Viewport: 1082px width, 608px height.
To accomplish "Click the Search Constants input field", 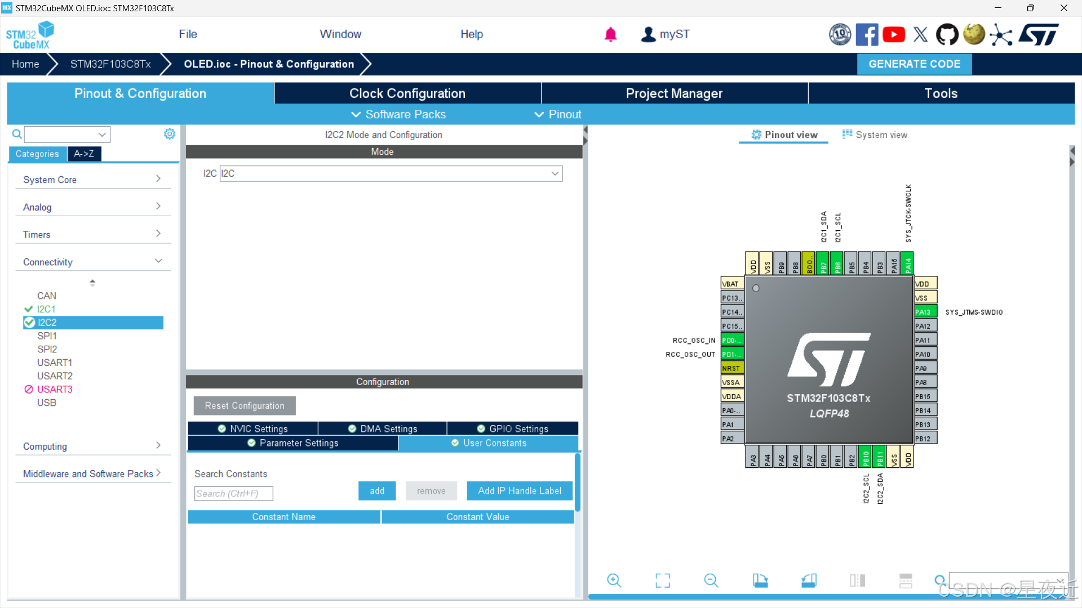I will coord(233,494).
